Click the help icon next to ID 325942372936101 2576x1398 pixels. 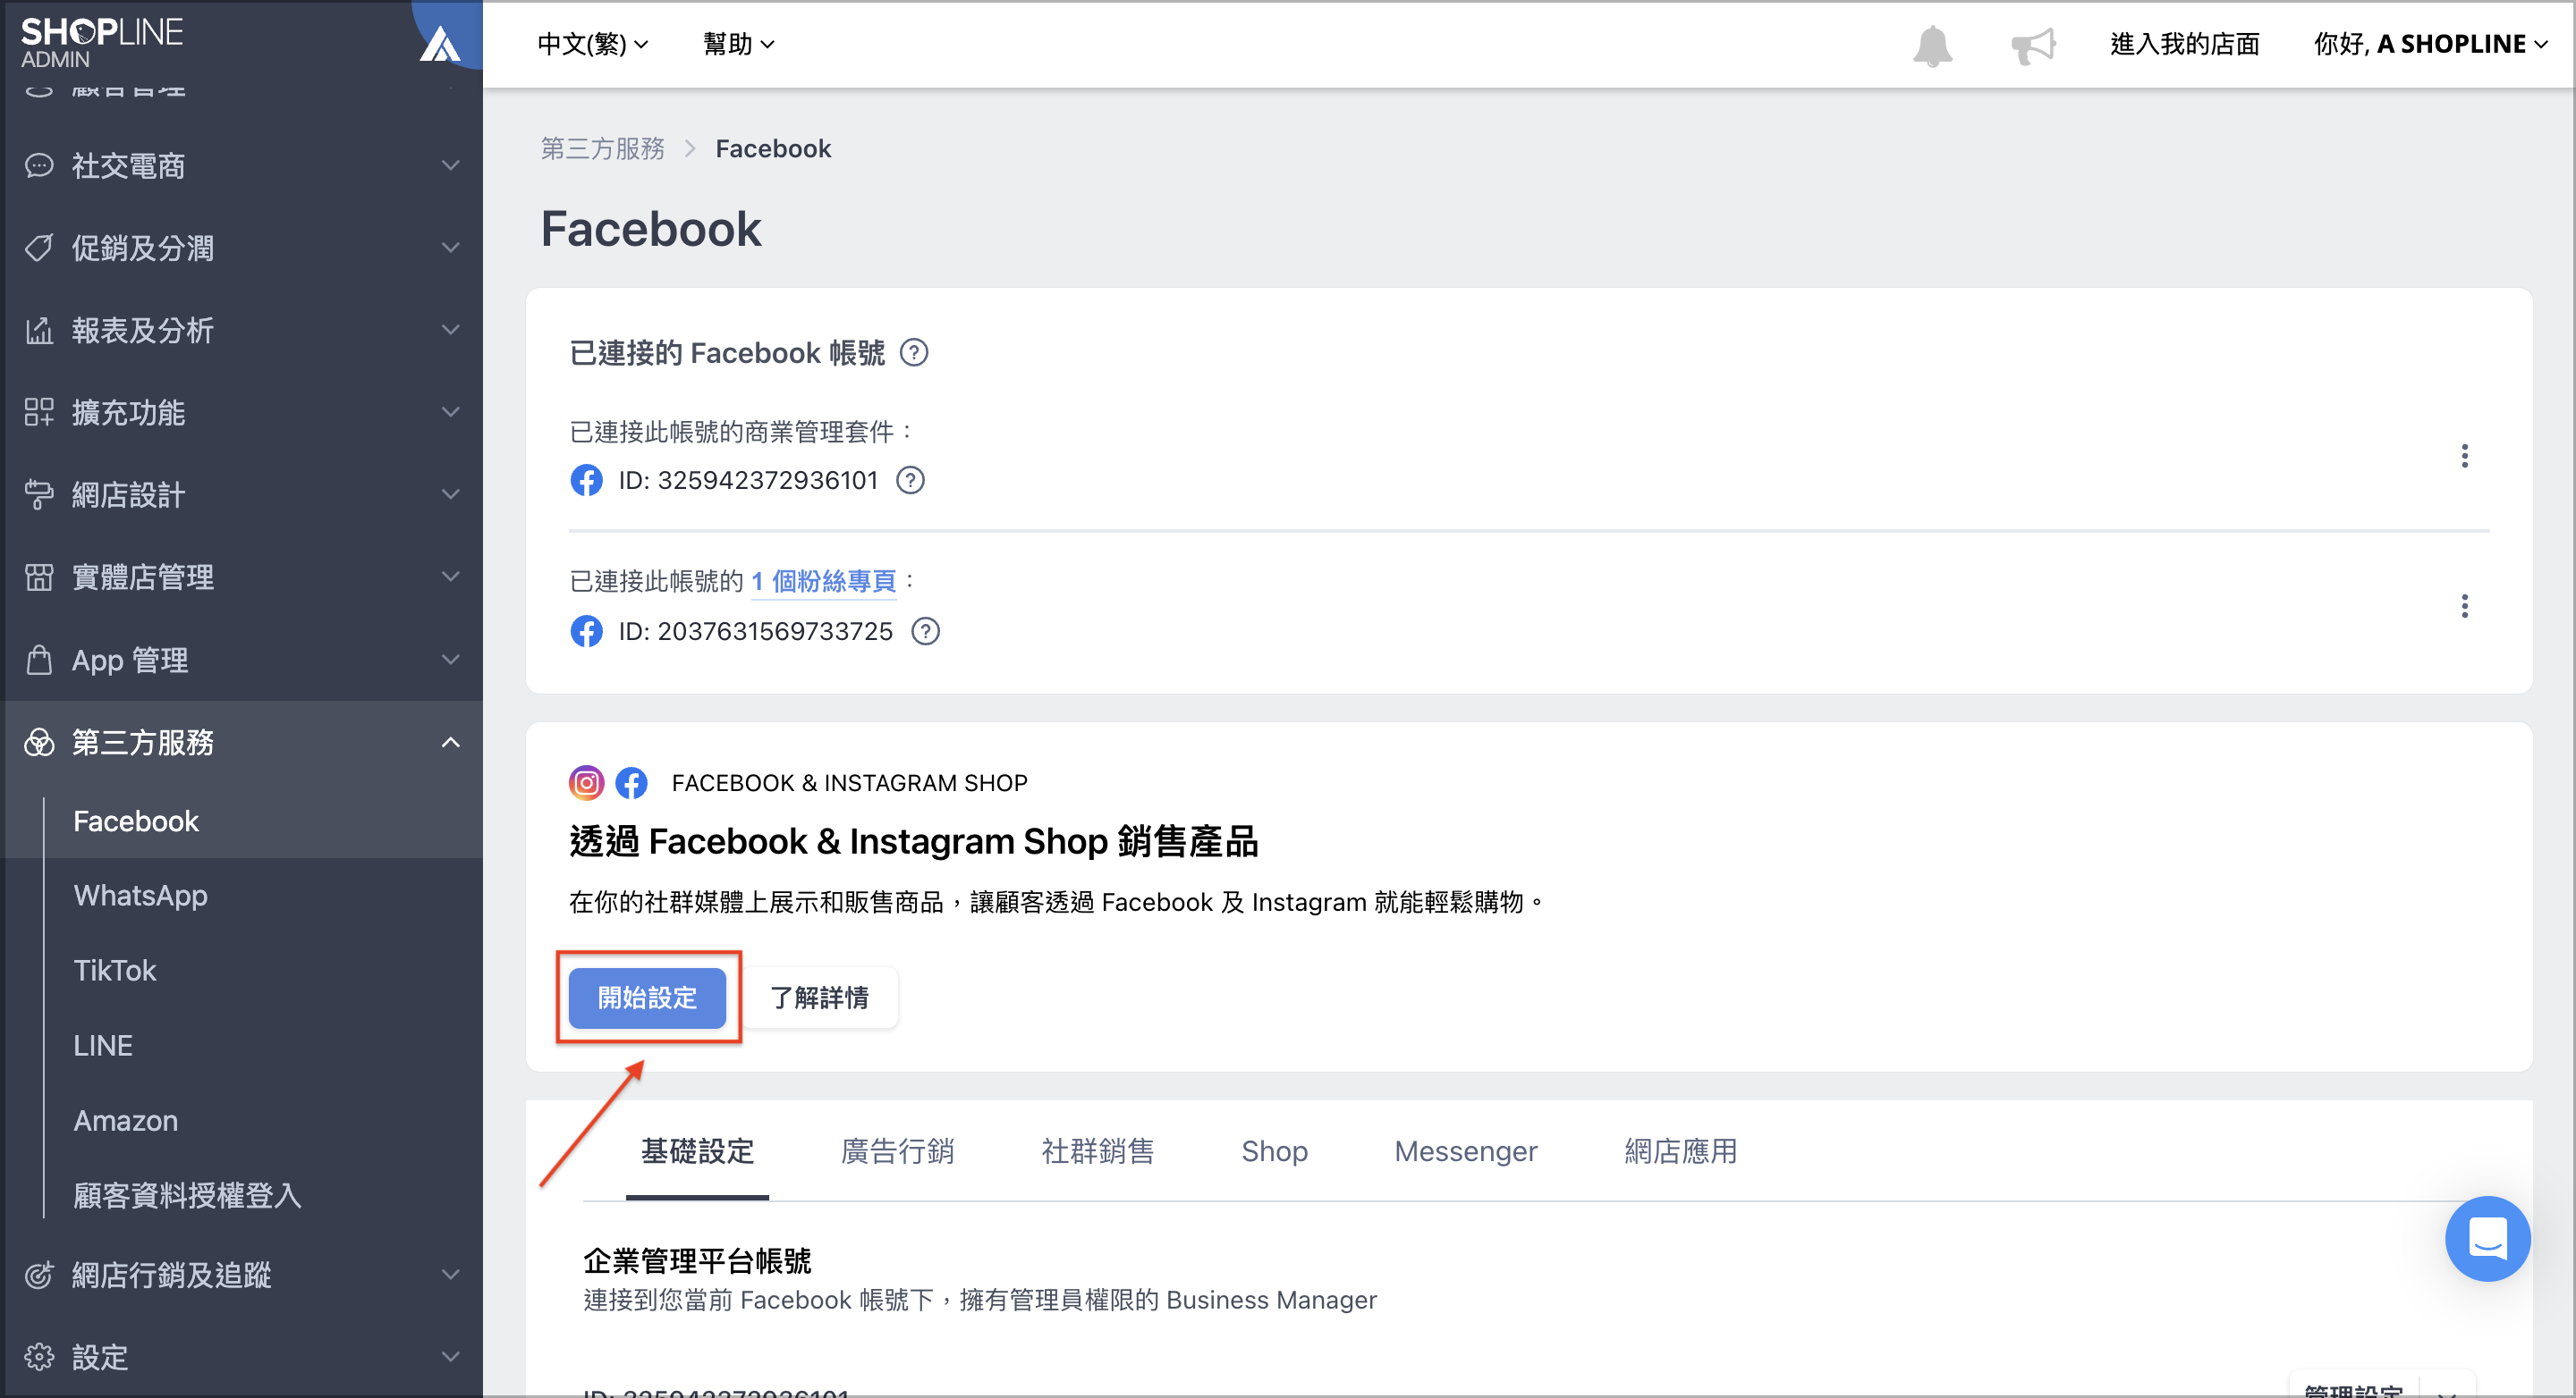(x=910, y=481)
